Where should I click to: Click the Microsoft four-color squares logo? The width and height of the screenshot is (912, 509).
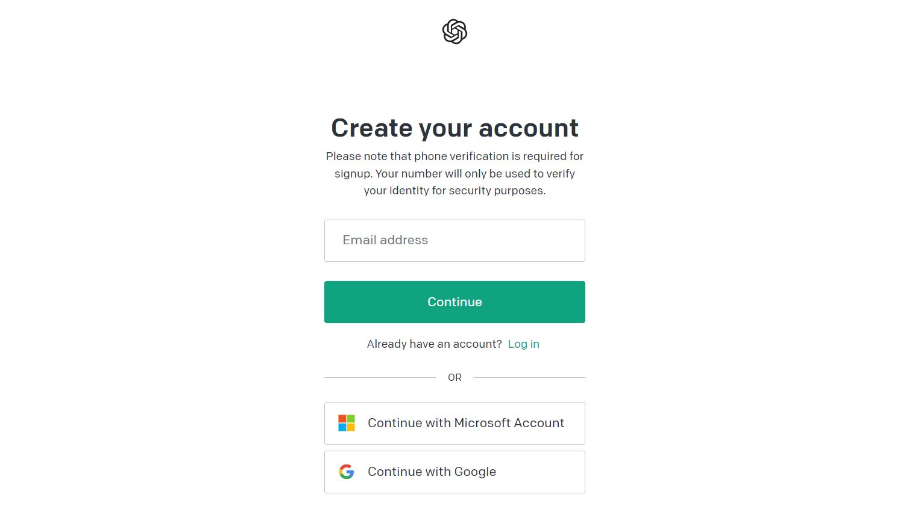pyautogui.click(x=347, y=423)
